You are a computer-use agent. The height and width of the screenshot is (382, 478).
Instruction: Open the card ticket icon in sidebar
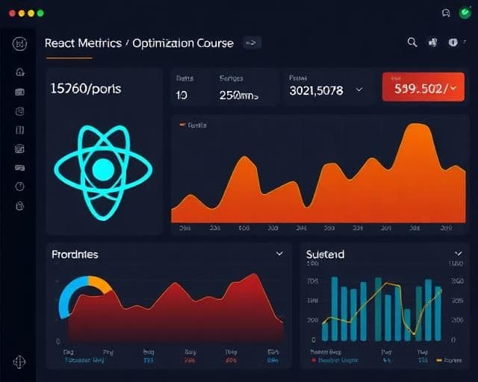coord(20,168)
